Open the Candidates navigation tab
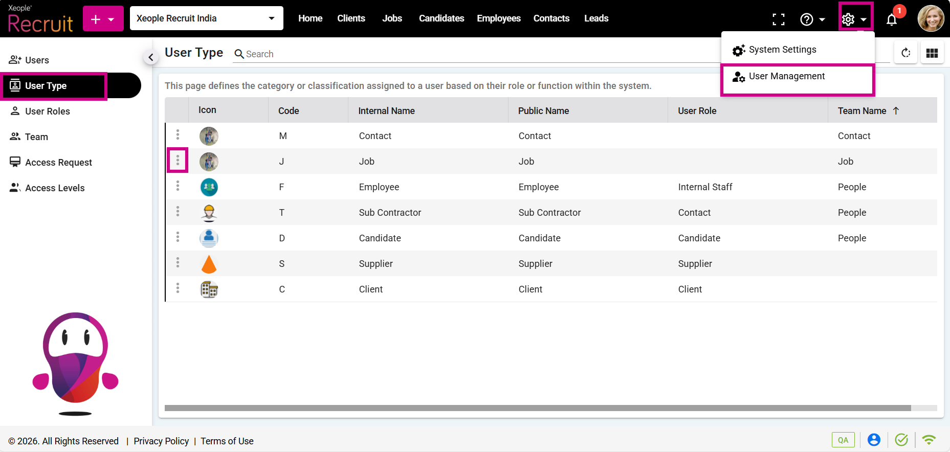Viewport: 950px width, 452px height. click(441, 18)
